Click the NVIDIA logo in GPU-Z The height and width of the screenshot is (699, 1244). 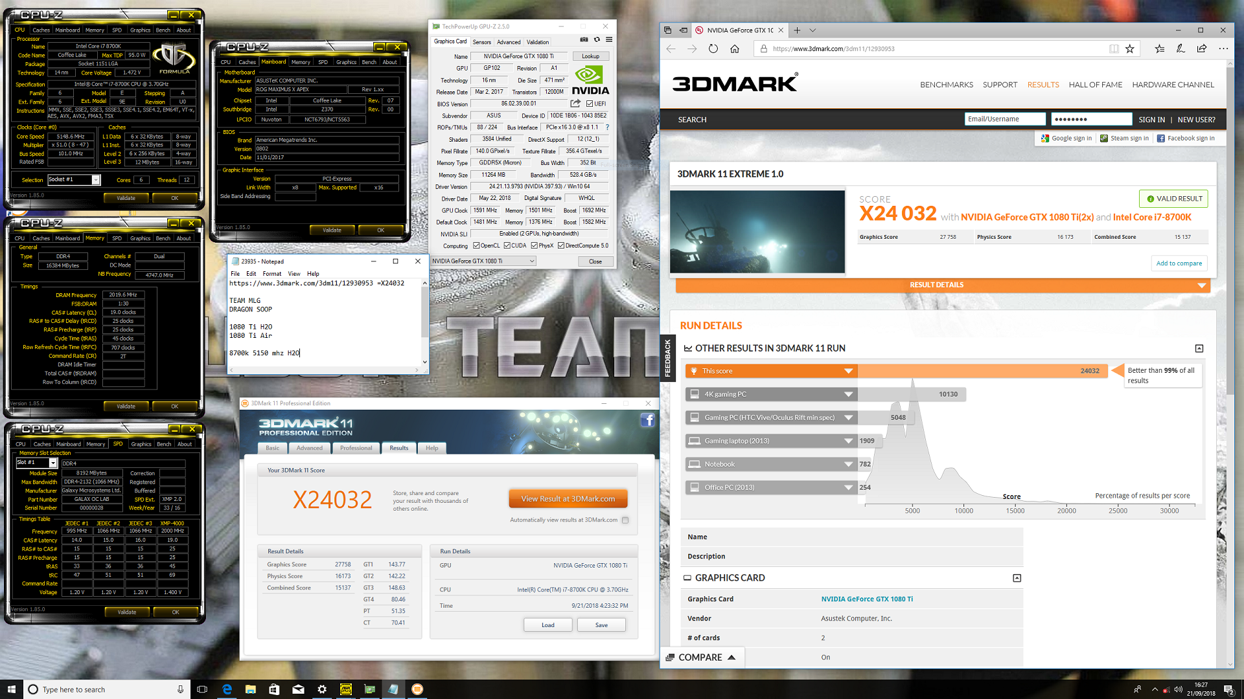[590, 82]
